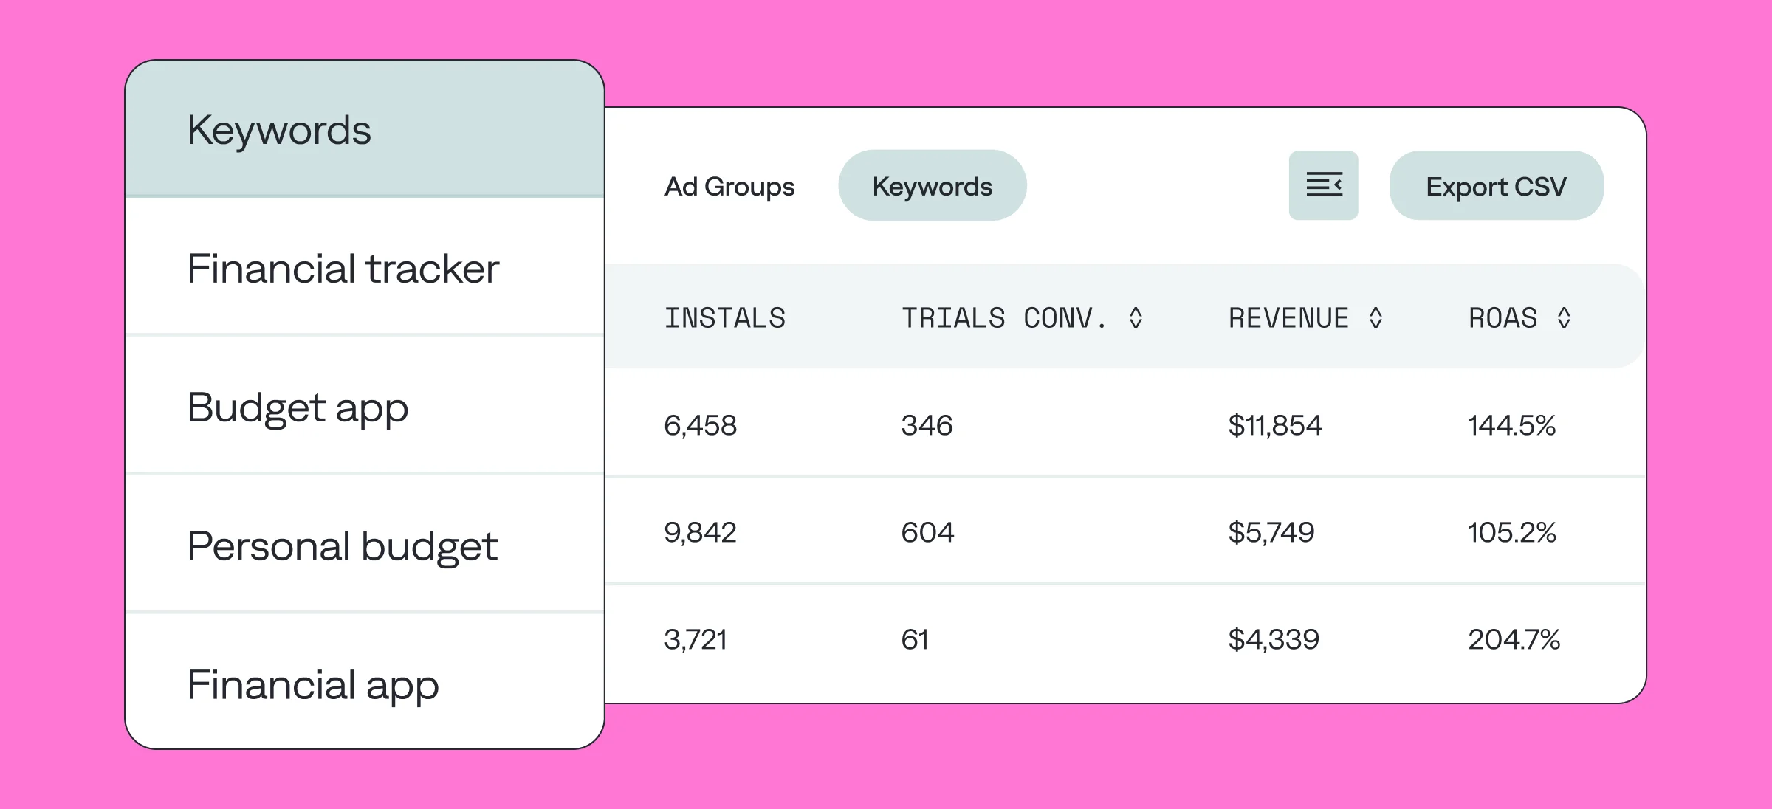Select the Keywords panel header
Screen dimensions: 1772x809
(281, 129)
